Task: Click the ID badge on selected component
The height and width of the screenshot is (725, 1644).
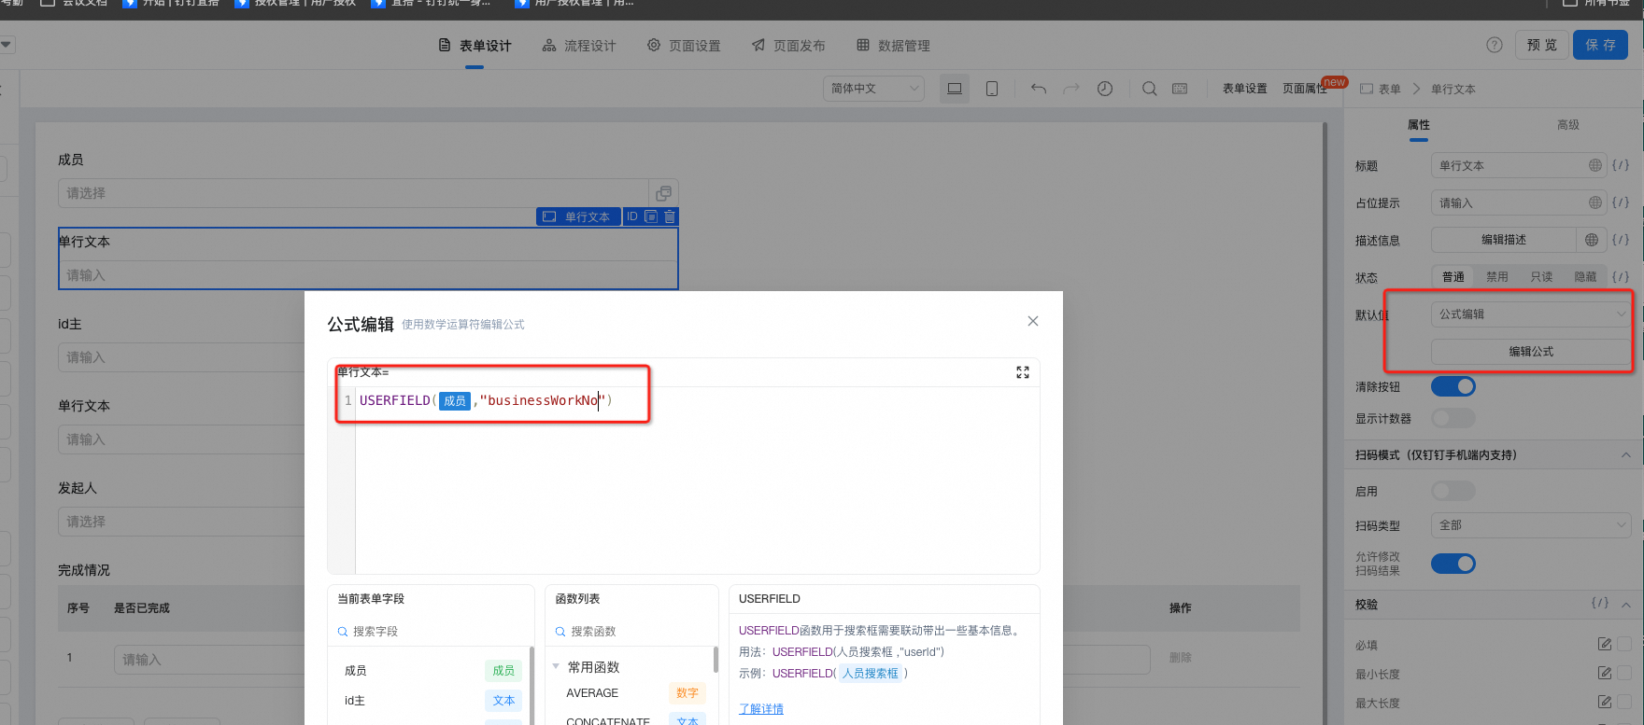Action: coord(632,216)
